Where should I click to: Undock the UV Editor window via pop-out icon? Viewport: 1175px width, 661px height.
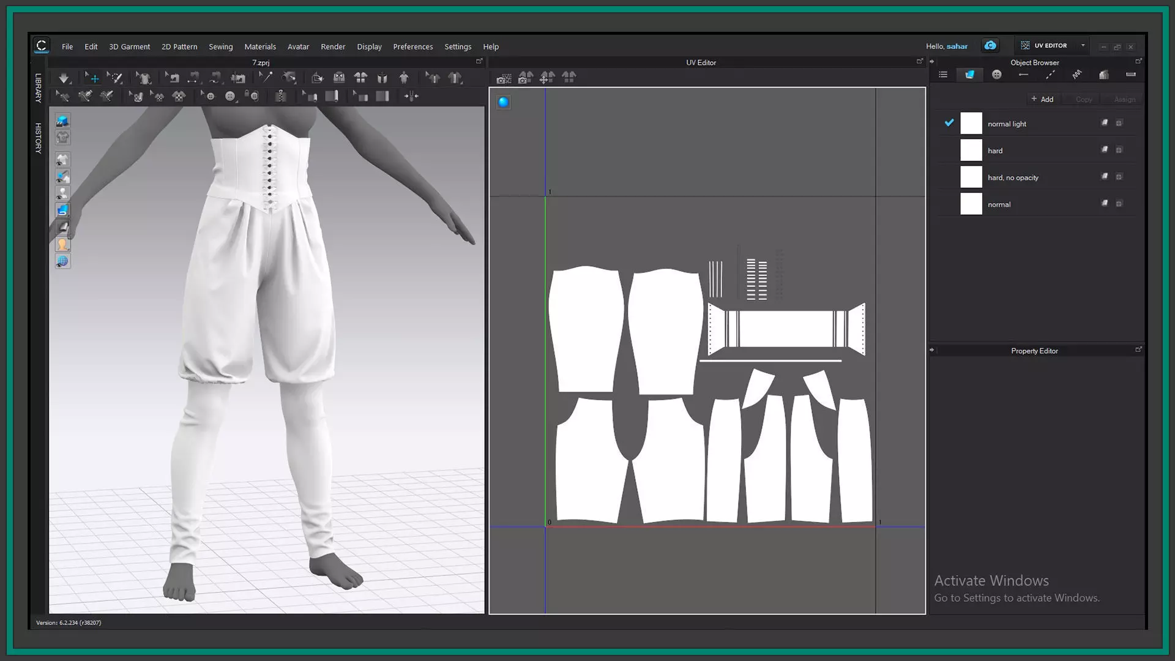919,61
